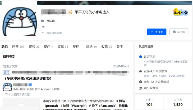
Task: Click the male gender icon
Action: [x=43, y=27]
